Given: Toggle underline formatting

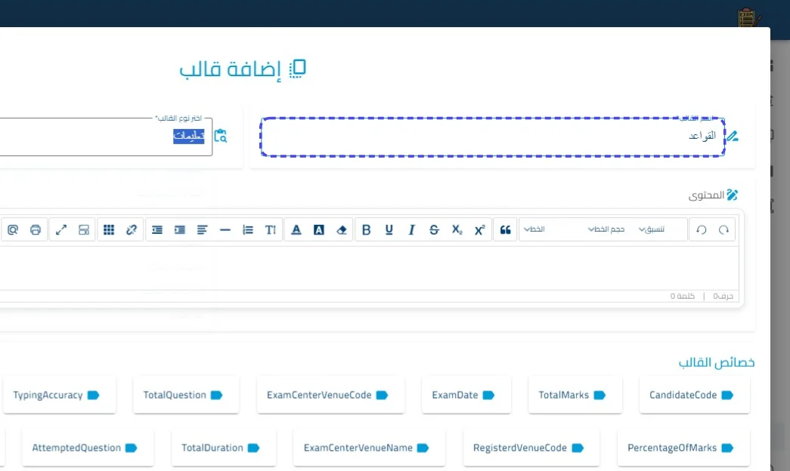Looking at the screenshot, I should (x=389, y=230).
